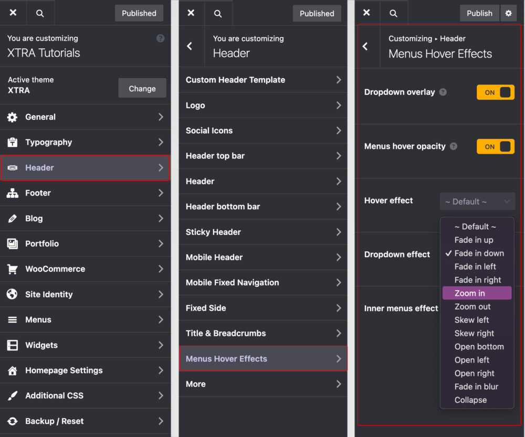
Task: Click the Portfolio section icon
Action: 12,244
